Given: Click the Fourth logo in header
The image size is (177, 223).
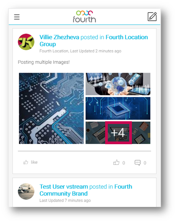Looking at the screenshot, I should [x=84, y=16].
